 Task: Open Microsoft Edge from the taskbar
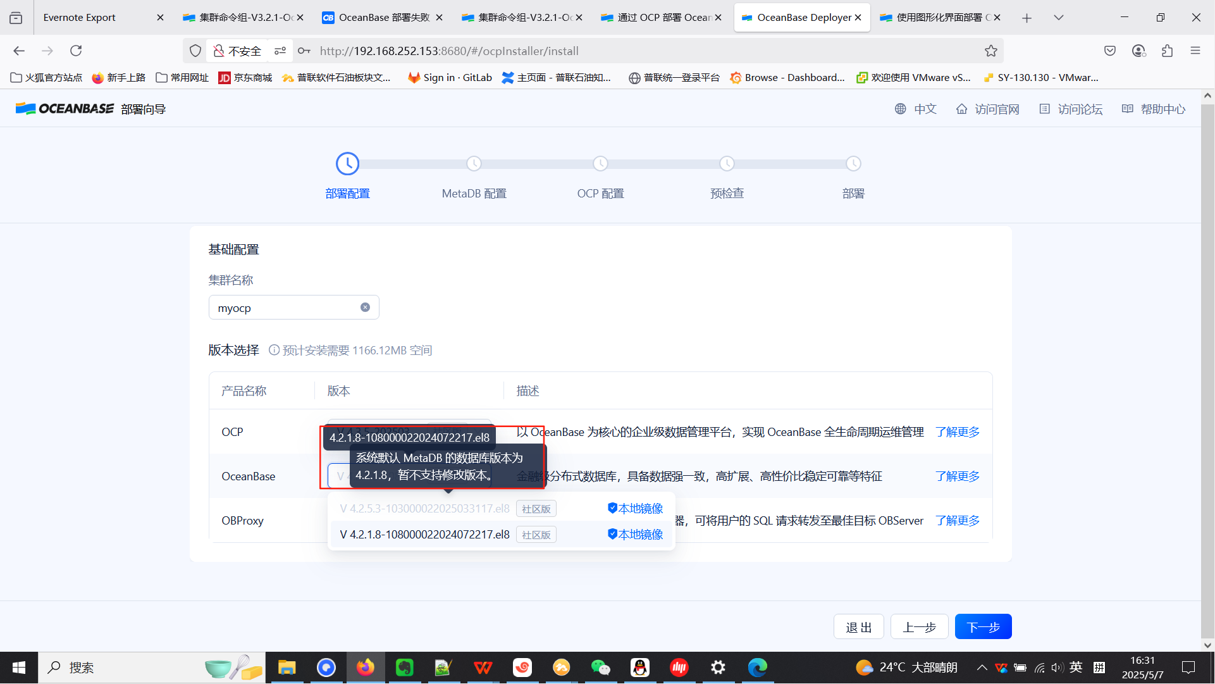757,668
